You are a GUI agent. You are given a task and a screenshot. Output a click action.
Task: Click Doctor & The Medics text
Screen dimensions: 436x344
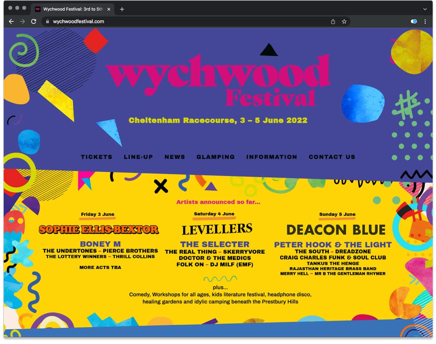[215, 258]
